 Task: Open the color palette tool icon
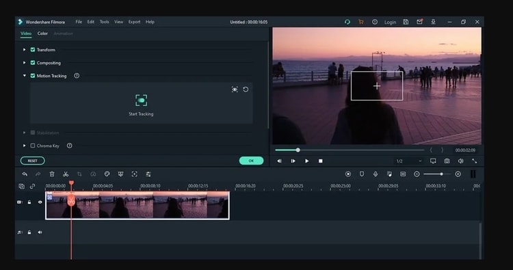(x=107, y=174)
